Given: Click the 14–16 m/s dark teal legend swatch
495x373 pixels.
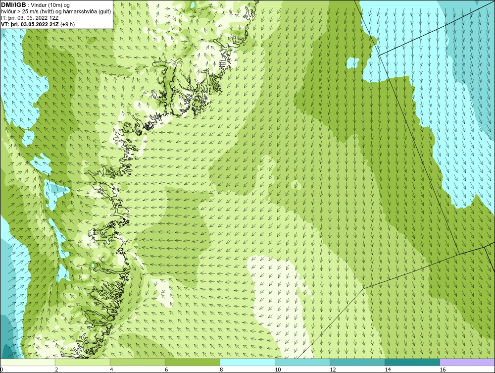Looking at the screenshot, I should pos(412,362).
